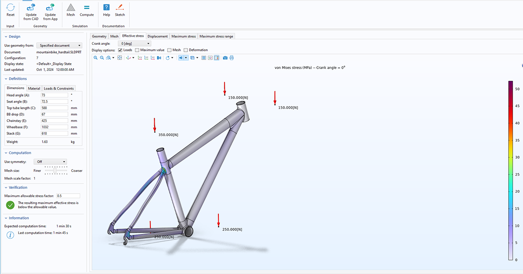Open the Sketch tool
This screenshot has width=523, height=274.
pos(120,12)
